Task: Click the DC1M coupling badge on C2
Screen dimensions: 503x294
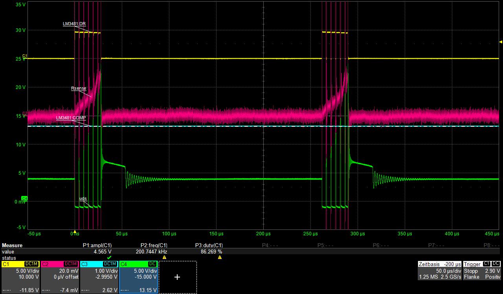Action: (71, 264)
